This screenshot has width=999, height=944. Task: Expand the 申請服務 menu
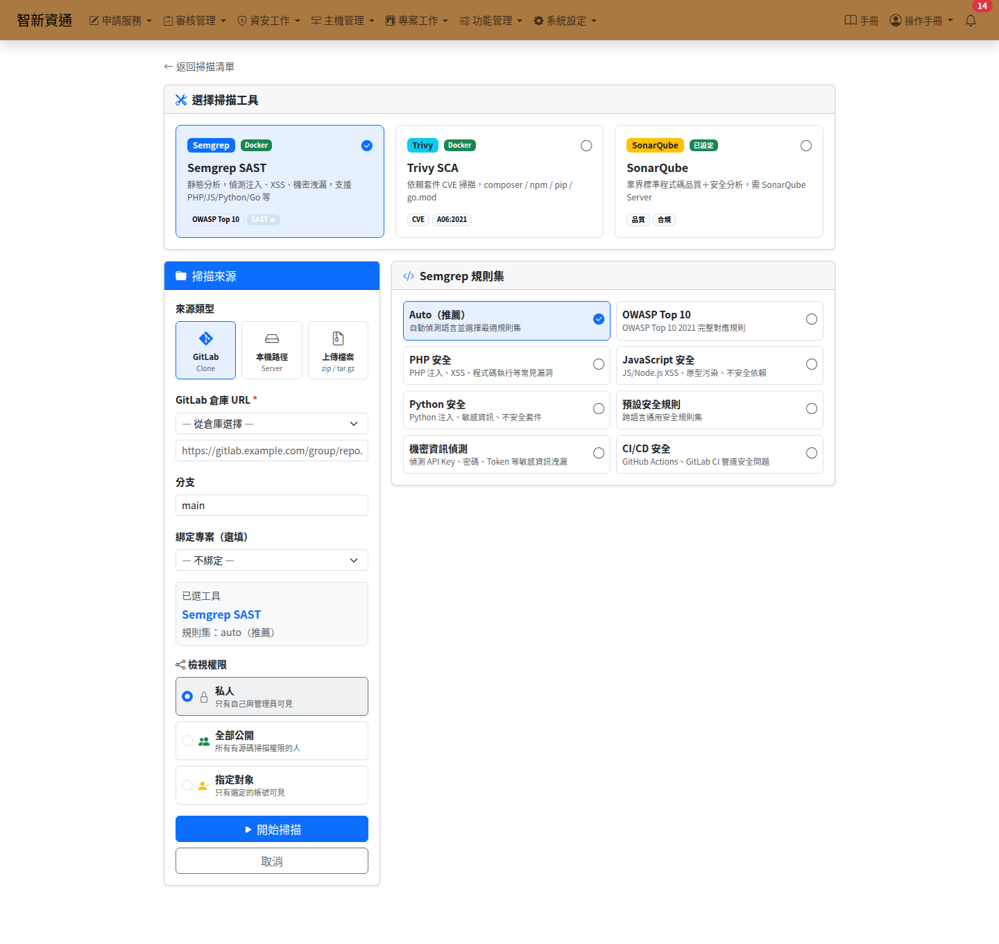point(121,21)
